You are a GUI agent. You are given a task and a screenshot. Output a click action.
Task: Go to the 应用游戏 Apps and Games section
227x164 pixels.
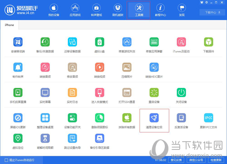click(75, 10)
